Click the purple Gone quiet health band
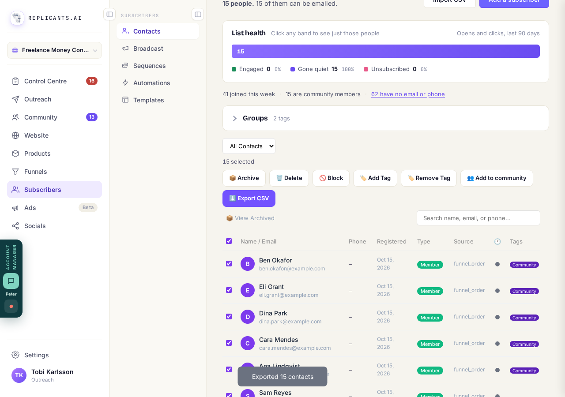This screenshot has height=397, width=565. 386,51
